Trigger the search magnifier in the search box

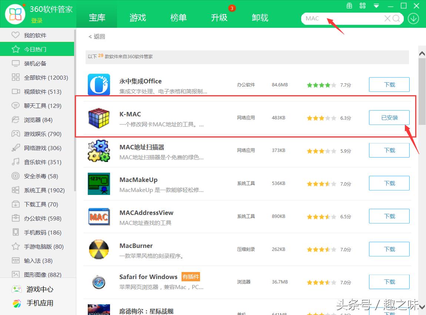[396, 18]
